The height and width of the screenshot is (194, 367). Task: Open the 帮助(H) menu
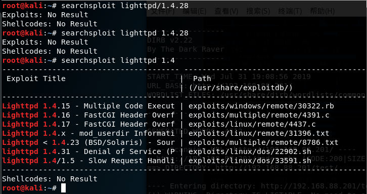pos(322,11)
